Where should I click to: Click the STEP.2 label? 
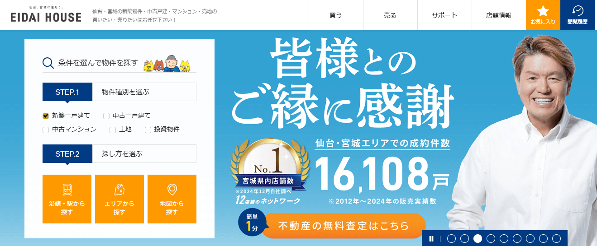tap(67, 154)
